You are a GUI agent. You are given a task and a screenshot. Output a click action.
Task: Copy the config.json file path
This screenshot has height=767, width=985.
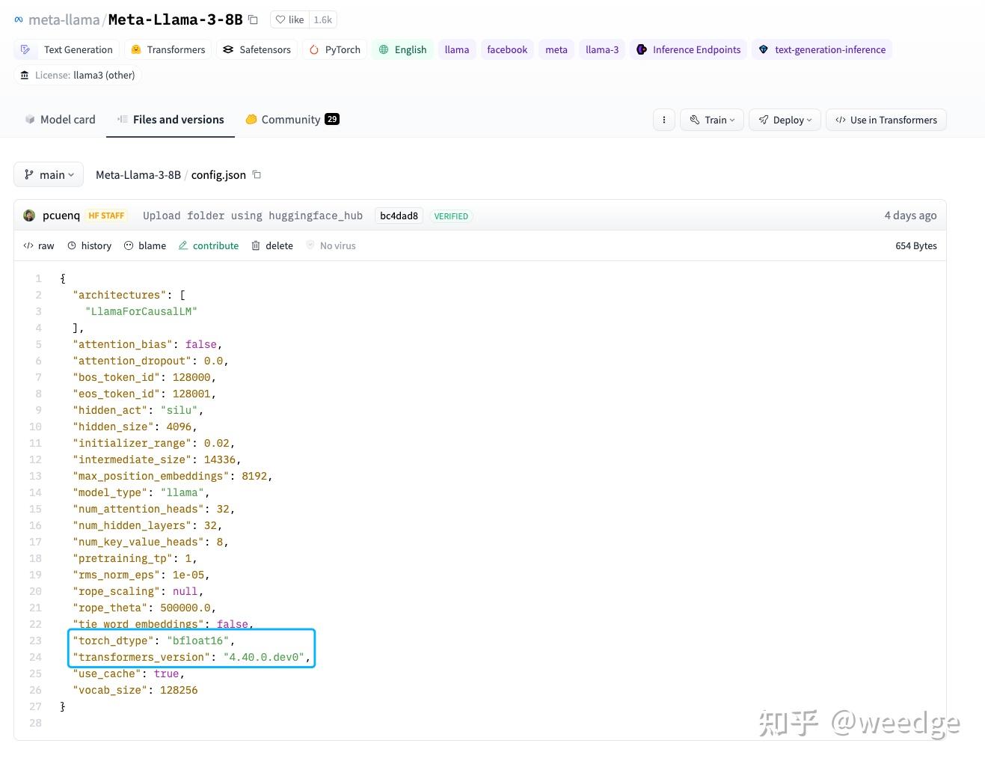pyautogui.click(x=257, y=174)
